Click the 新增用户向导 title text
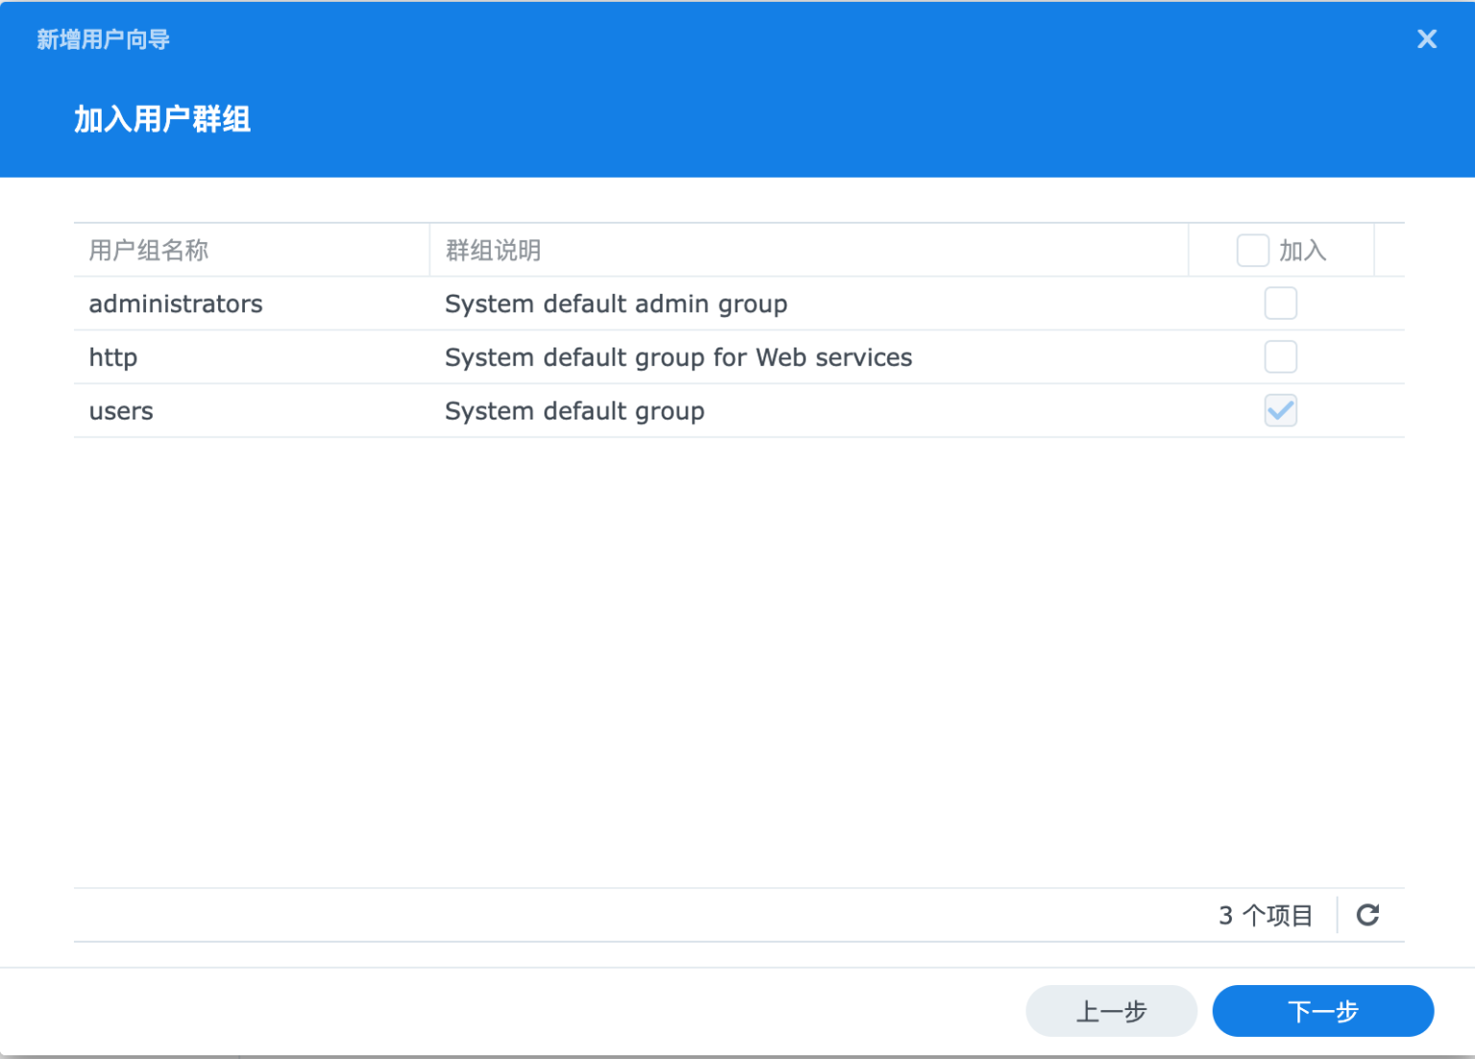This screenshot has height=1059, width=1475. click(103, 39)
